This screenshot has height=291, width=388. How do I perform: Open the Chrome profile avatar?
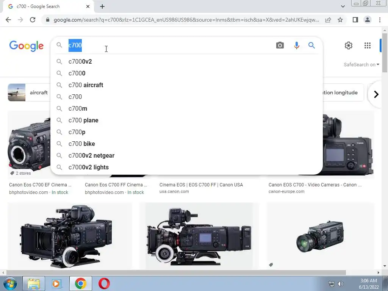pos(368,20)
